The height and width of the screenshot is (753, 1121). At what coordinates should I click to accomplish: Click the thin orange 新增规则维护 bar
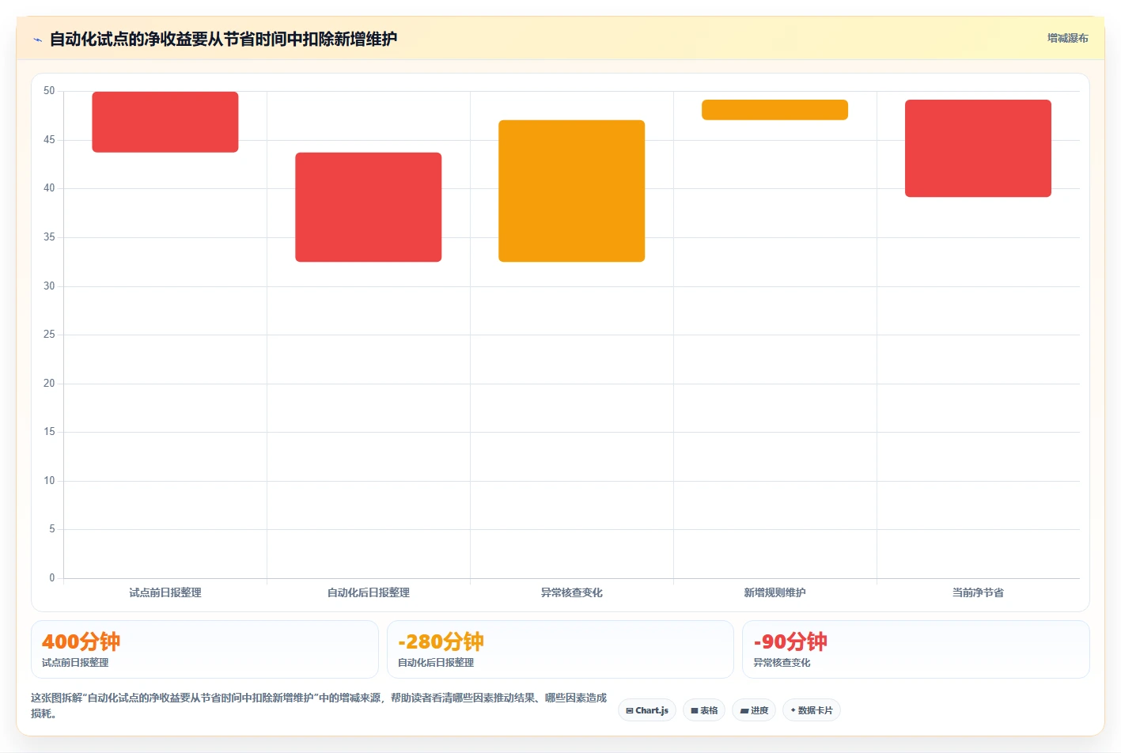pos(775,110)
